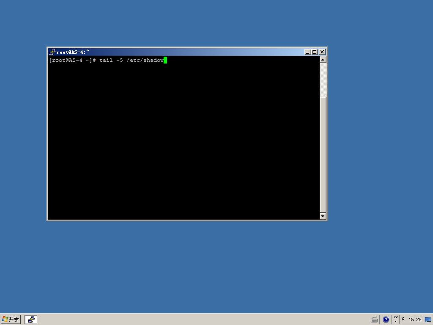Viewport: 433px width, 325px height.
Task: Maximize the PuTTY terminal window
Action: click(315, 52)
